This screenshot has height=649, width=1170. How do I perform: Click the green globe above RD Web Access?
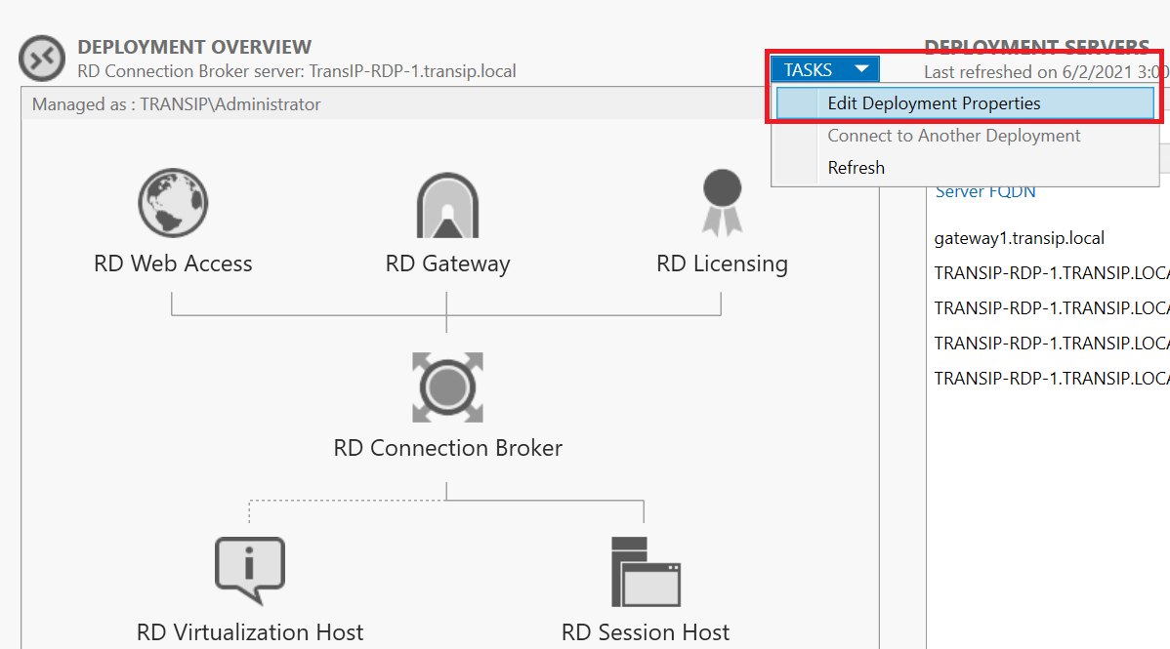[x=173, y=202]
